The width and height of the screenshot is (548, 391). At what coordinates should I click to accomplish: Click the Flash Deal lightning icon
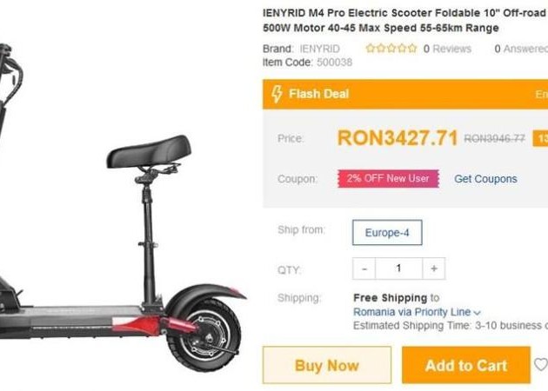277,94
